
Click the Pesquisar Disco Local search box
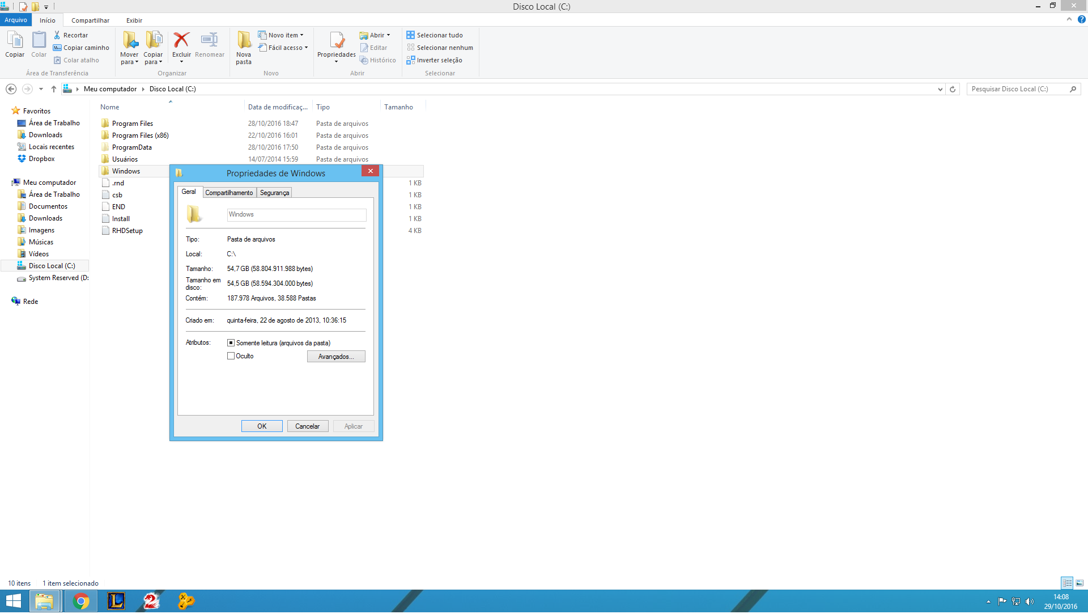tap(1017, 89)
